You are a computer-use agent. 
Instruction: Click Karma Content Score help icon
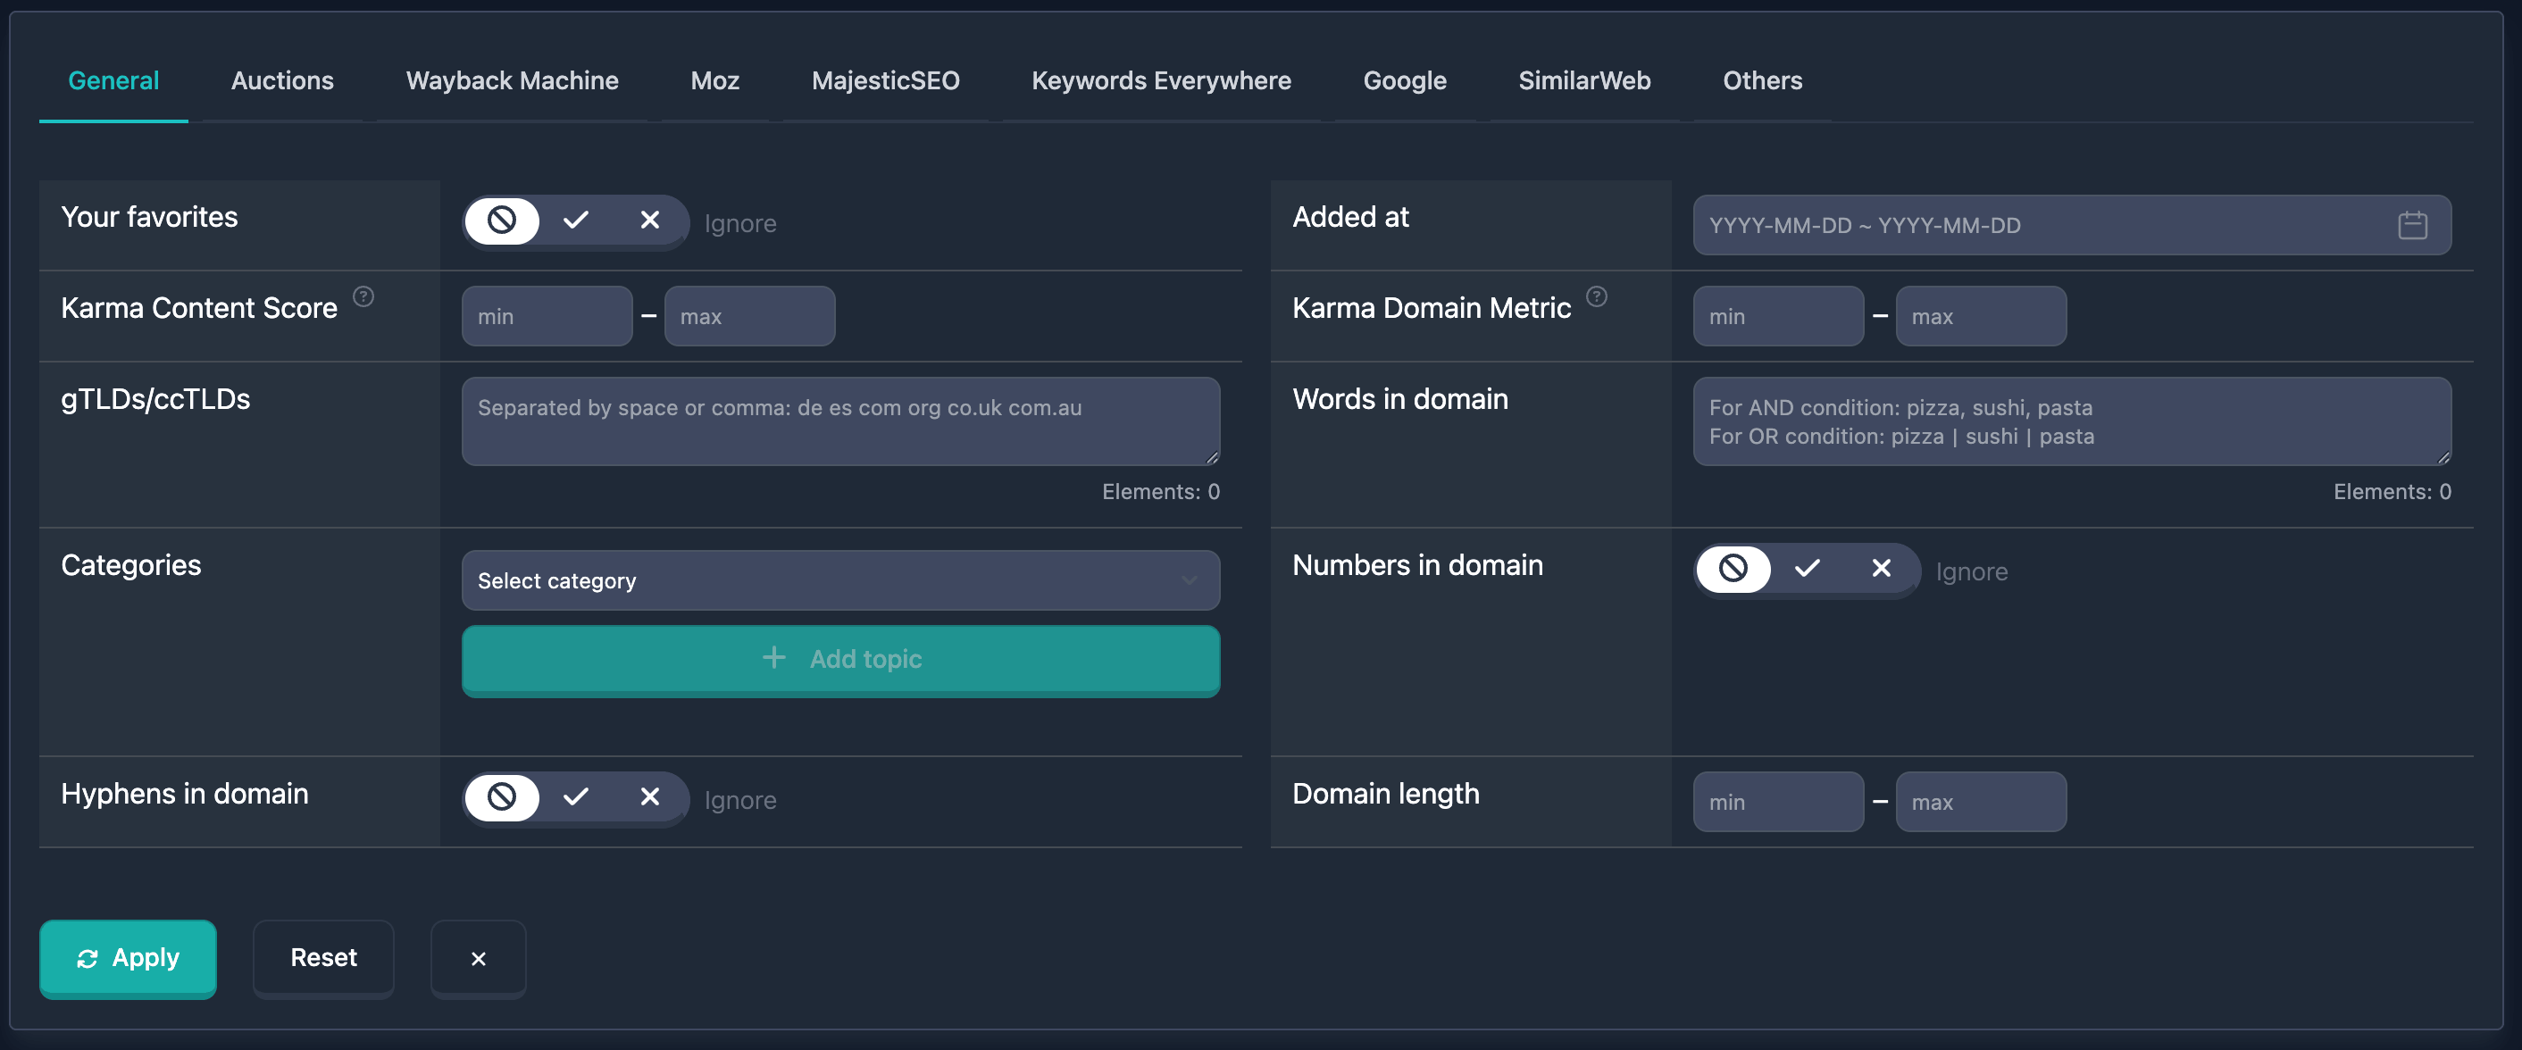pos(363,296)
